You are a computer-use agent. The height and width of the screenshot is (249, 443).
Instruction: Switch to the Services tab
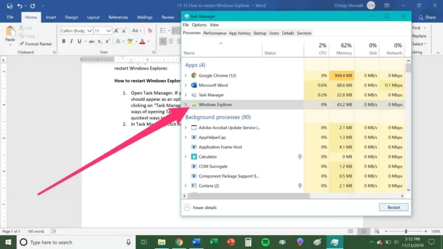pos(304,33)
